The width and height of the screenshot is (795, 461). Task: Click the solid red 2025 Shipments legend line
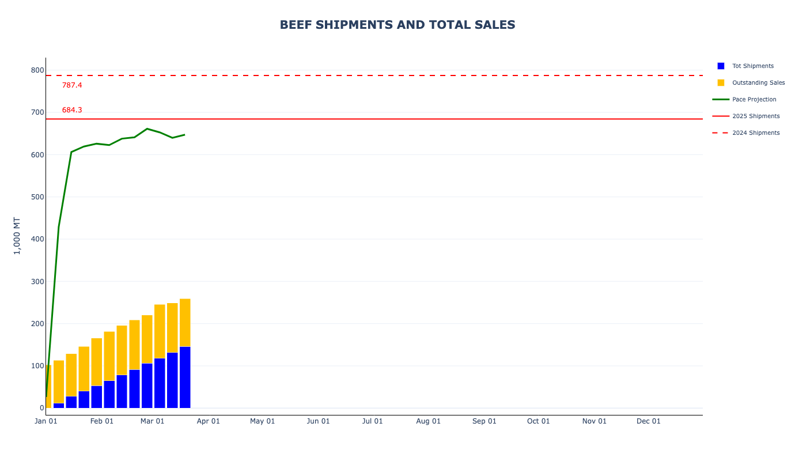(x=721, y=116)
